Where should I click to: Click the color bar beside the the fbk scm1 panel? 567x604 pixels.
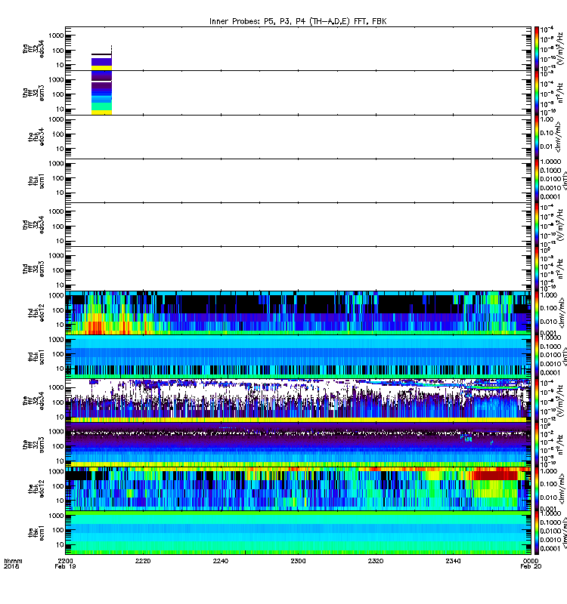pyautogui.click(x=537, y=533)
